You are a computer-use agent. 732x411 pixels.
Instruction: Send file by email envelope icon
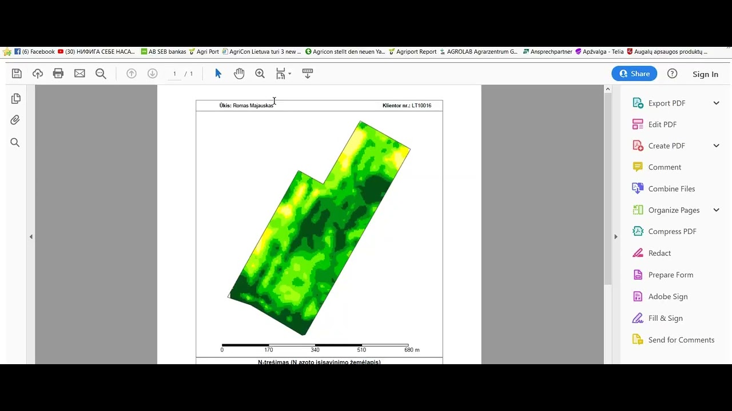pyautogui.click(x=79, y=74)
